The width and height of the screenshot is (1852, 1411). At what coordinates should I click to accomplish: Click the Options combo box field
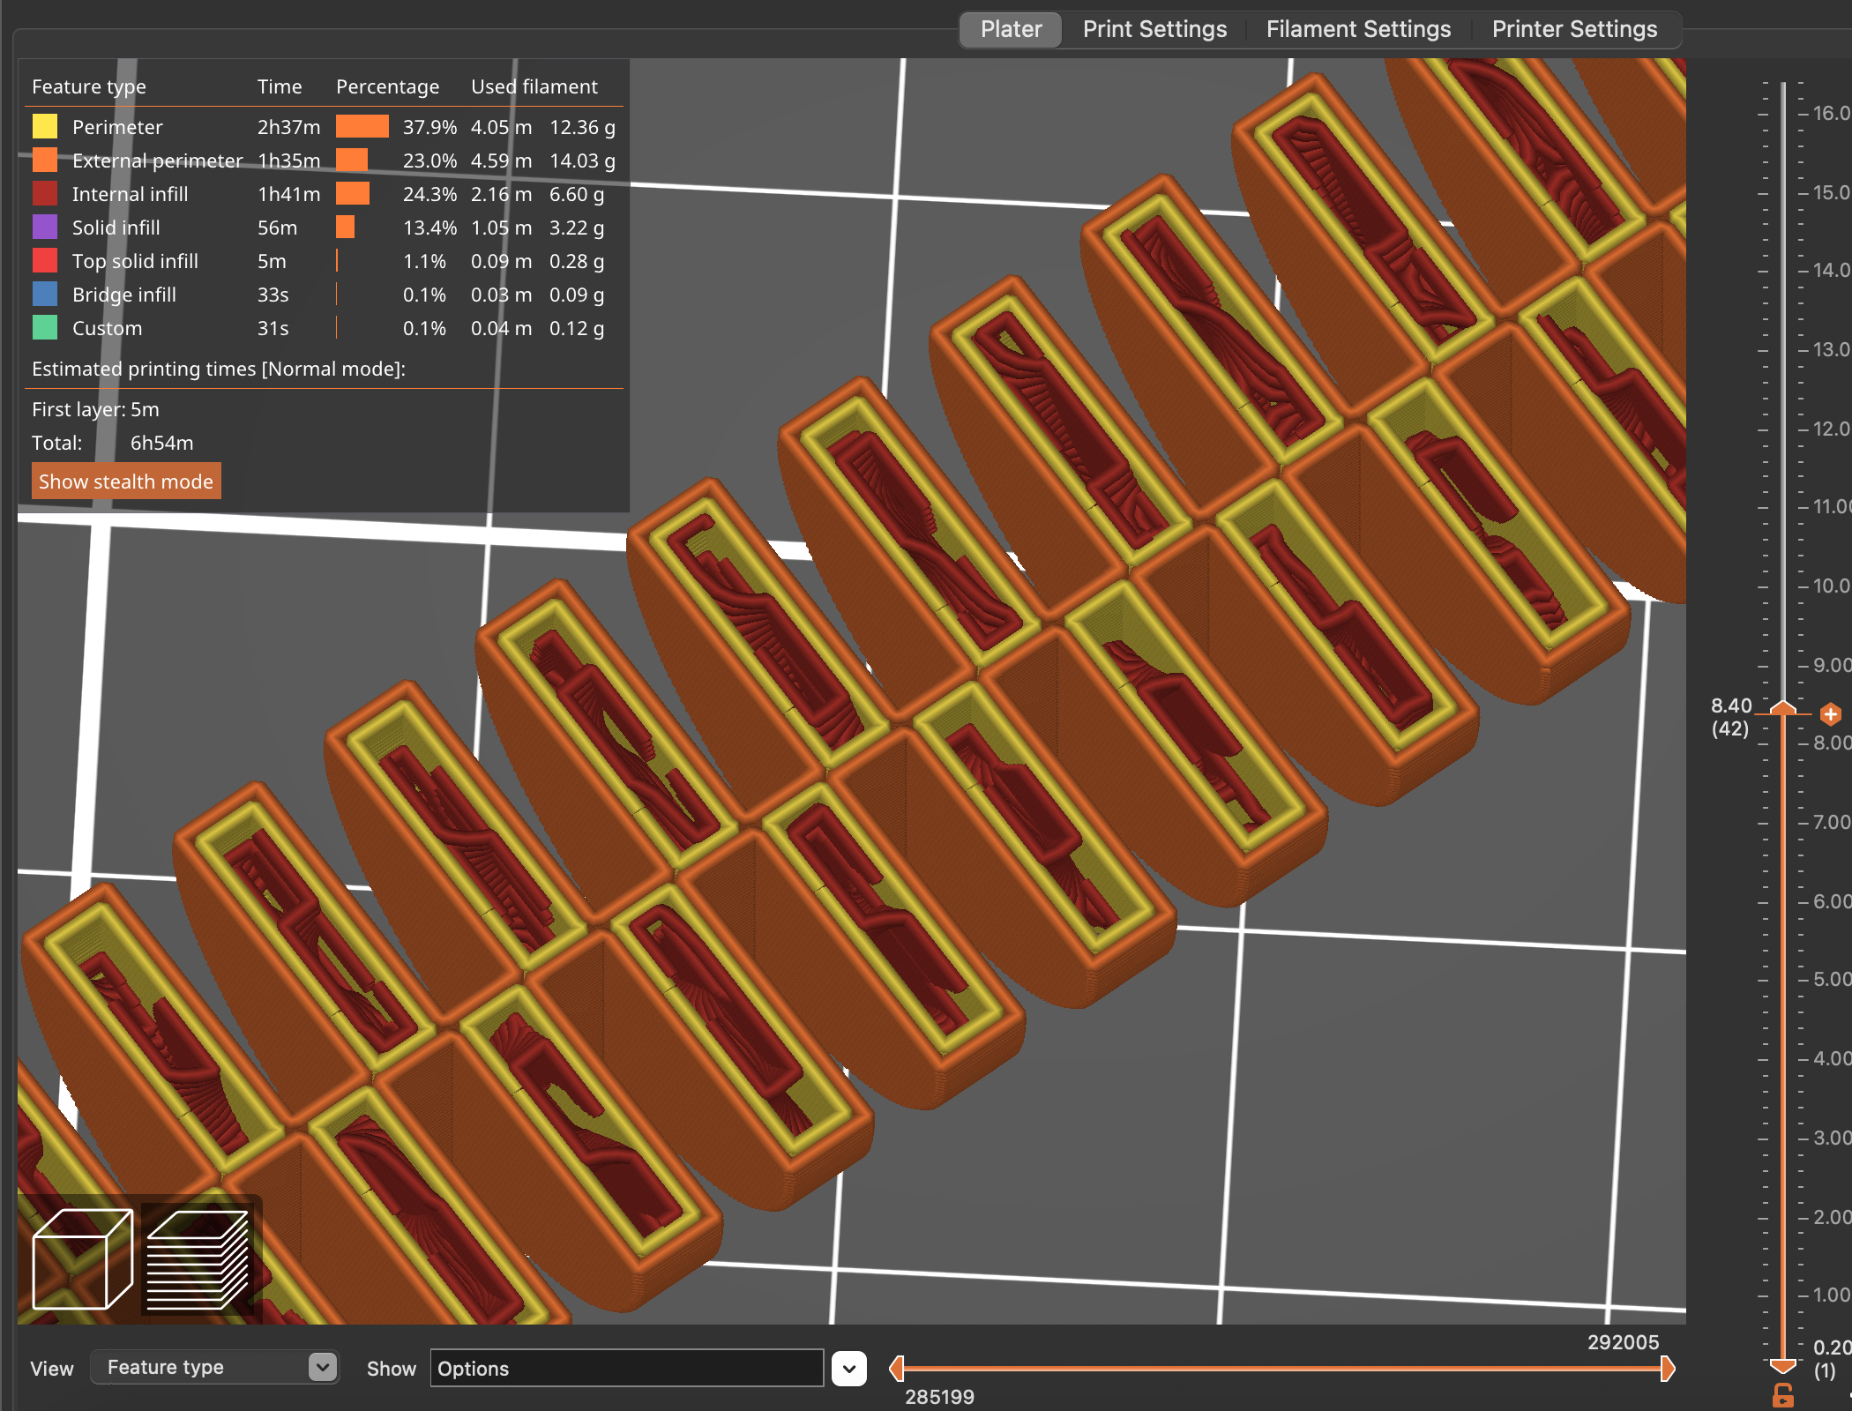tap(626, 1369)
